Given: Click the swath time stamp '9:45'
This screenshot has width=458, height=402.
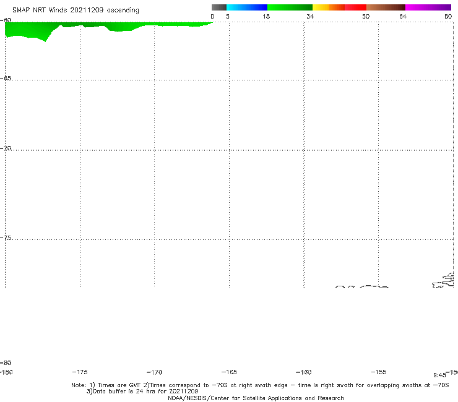Looking at the screenshot, I should 439,375.
